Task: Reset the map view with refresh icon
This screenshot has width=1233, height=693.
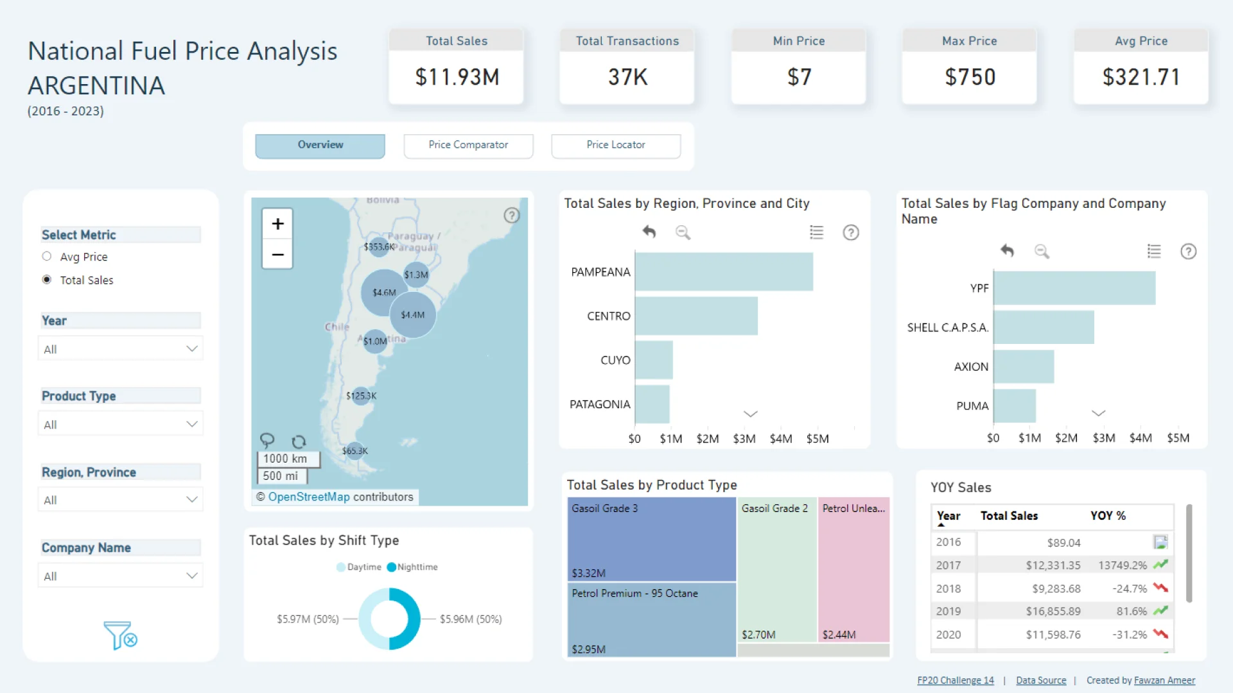Action: coord(299,442)
